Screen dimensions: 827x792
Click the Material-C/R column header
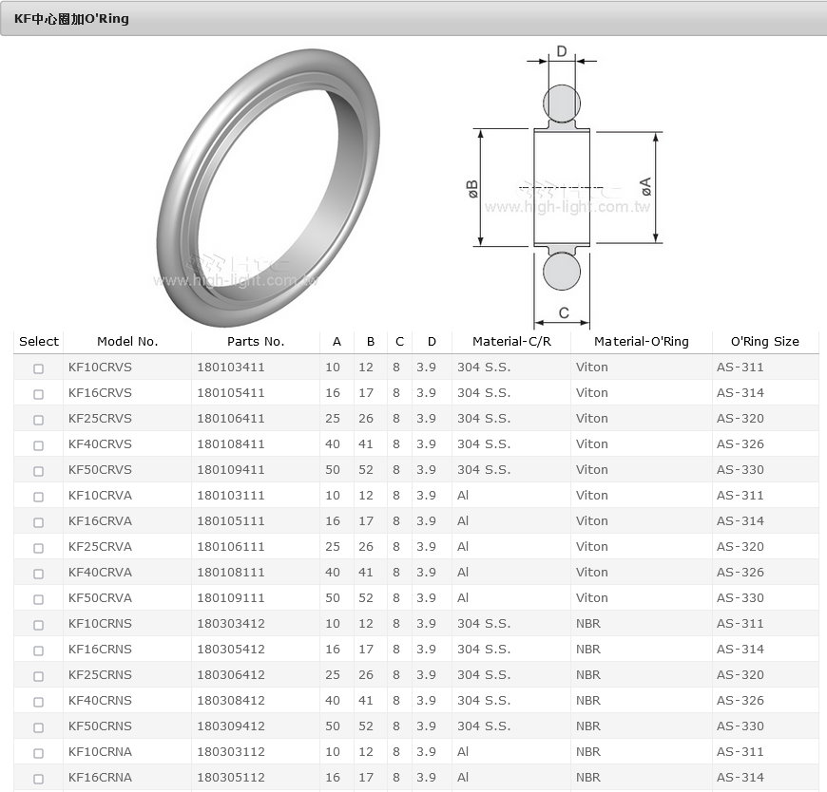(511, 342)
